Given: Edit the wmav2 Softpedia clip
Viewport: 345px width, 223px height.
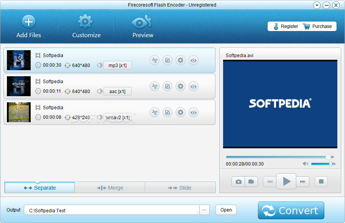Looking at the screenshot, I should tap(168, 112).
